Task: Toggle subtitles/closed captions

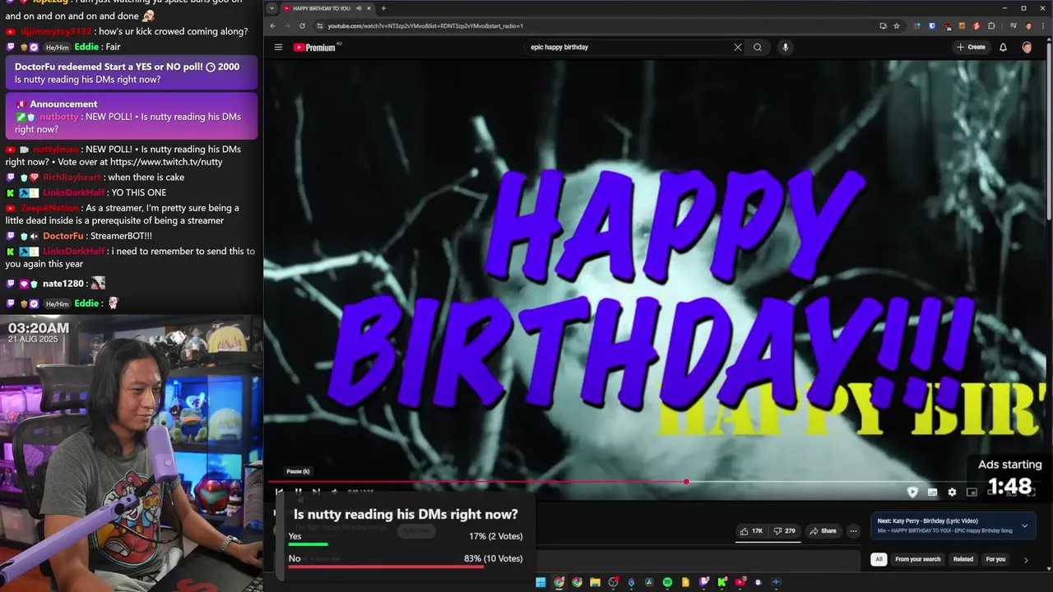Action: click(x=932, y=492)
